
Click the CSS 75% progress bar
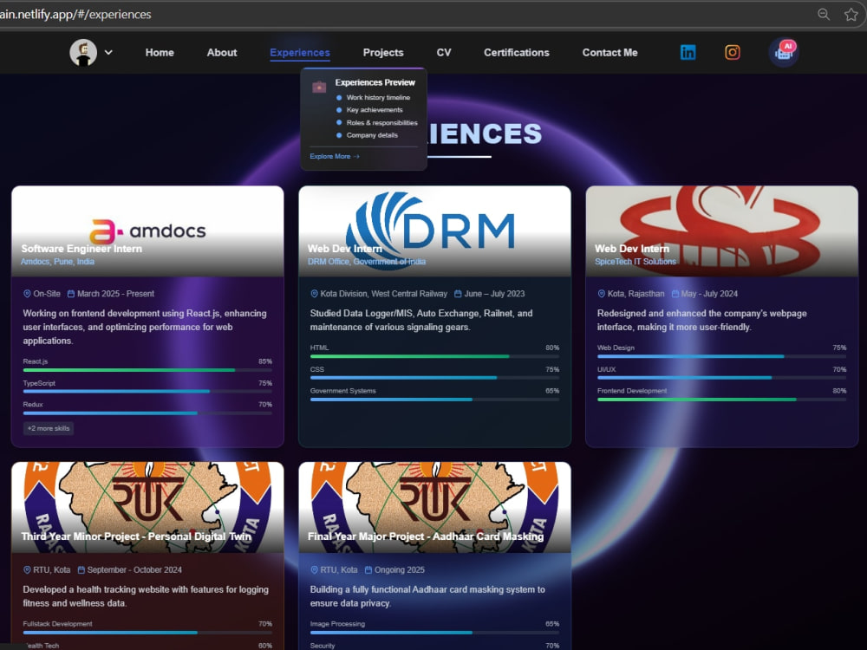[x=434, y=378]
